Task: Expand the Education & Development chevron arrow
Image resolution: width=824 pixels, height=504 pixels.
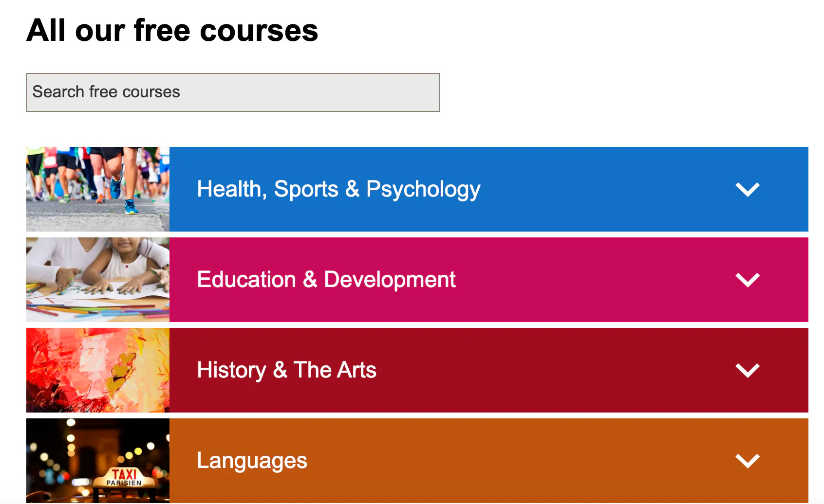Action: point(748,280)
